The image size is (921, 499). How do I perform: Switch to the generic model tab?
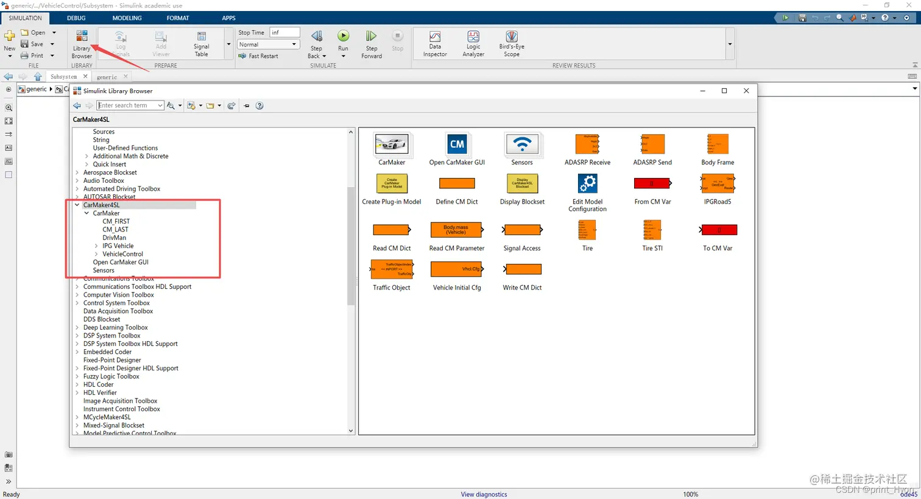(107, 77)
